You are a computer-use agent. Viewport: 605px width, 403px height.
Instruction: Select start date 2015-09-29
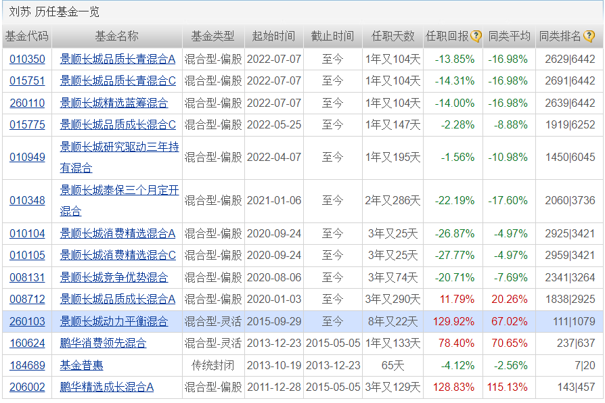tap(274, 321)
